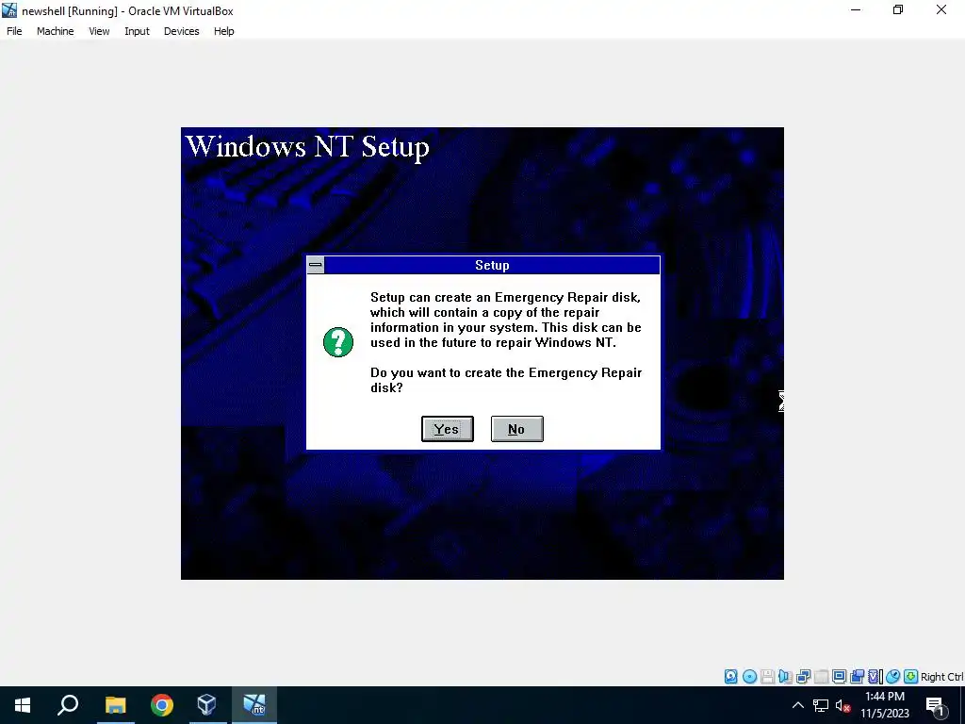Minimize the VirtualBox window
The image size is (965, 724).
click(856, 9)
